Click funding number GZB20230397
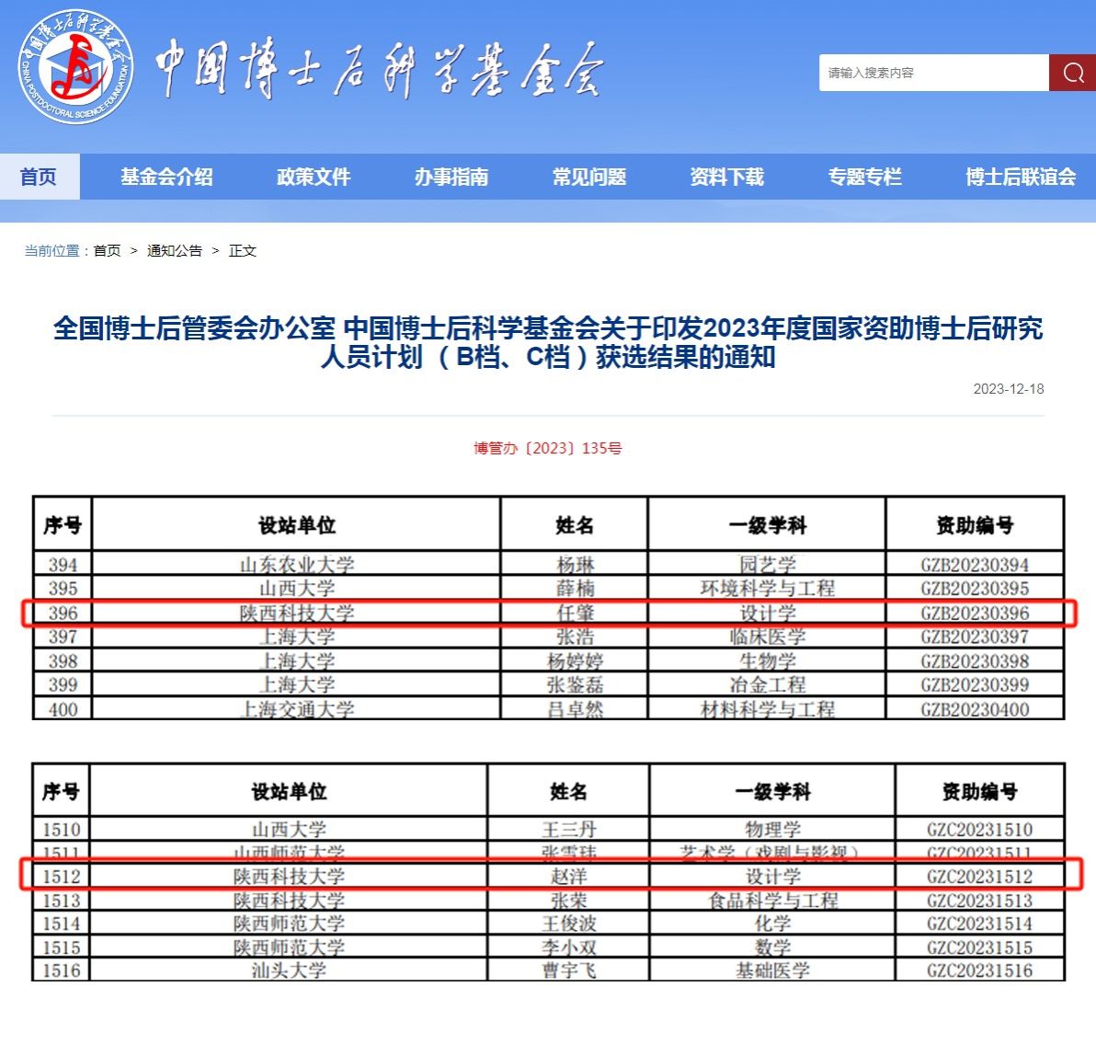Image resolution: width=1096 pixels, height=1044 pixels. click(x=975, y=637)
